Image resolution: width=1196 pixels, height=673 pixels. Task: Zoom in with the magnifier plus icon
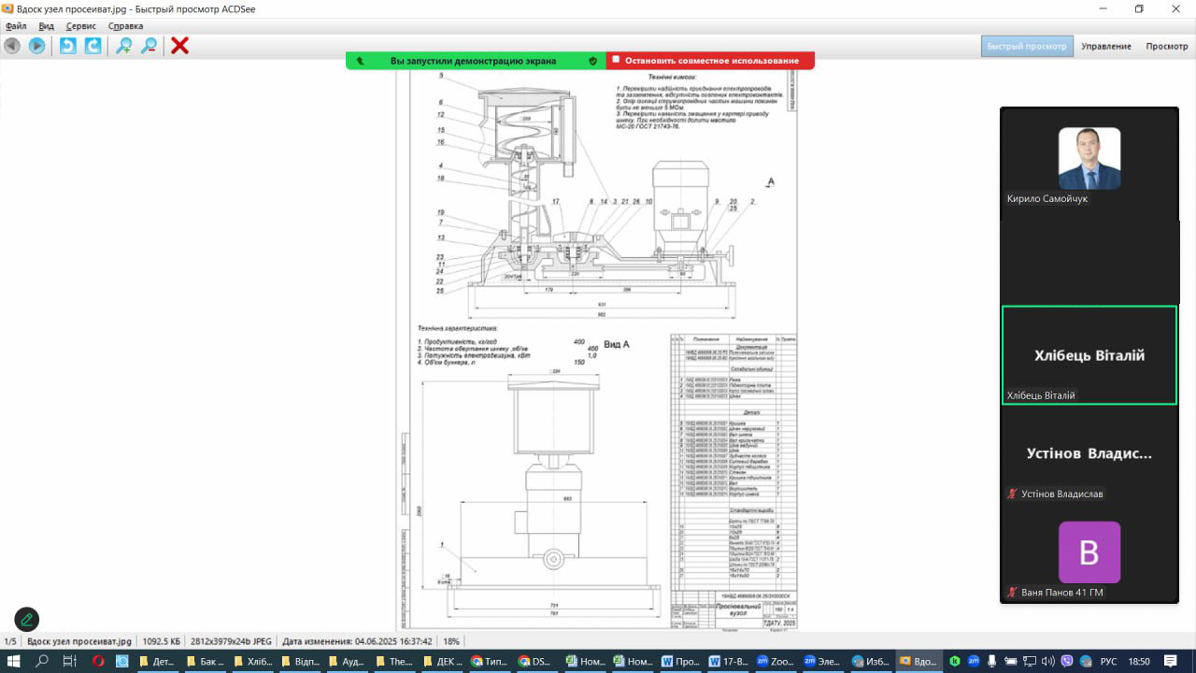(123, 46)
